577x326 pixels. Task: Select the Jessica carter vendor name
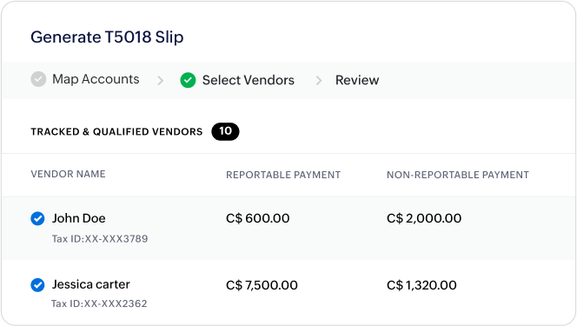tap(91, 284)
